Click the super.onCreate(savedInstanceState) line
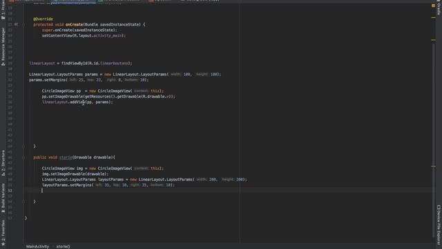The width and height of the screenshot is (442, 249). coord(79,30)
